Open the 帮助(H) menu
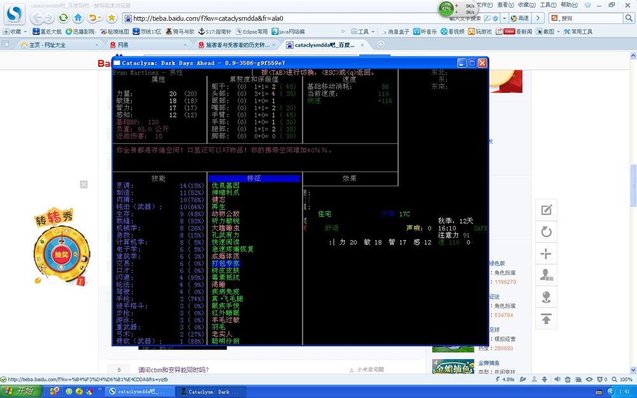This screenshot has width=637, height=398. [569, 5]
